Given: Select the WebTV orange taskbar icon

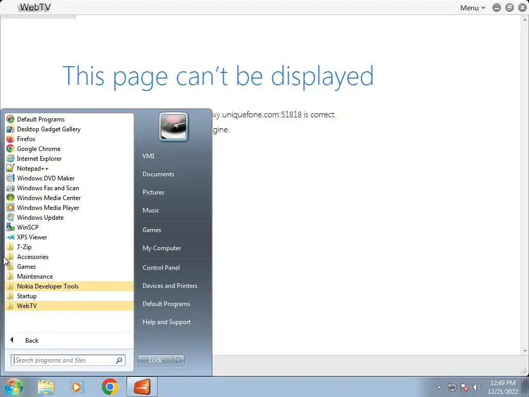Looking at the screenshot, I should pyautogui.click(x=142, y=387).
